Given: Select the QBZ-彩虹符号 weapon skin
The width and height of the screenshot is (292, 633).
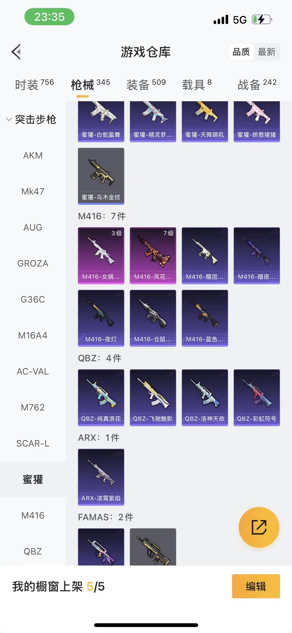Looking at the screenshot, I should [257, 398].
